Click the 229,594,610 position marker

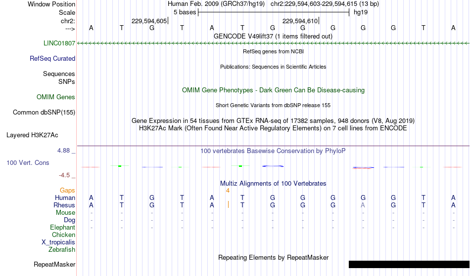(300, 21)
